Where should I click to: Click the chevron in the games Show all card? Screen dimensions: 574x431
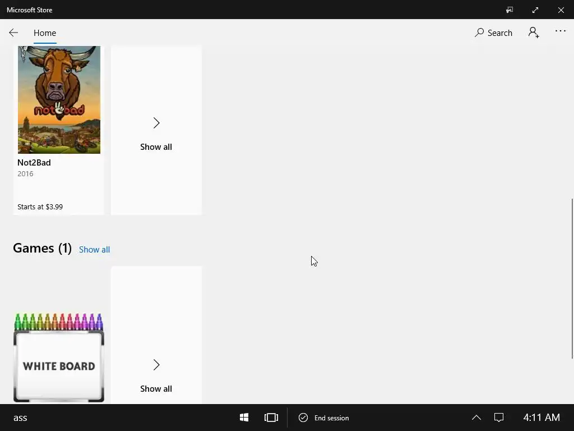pos(156,365)
